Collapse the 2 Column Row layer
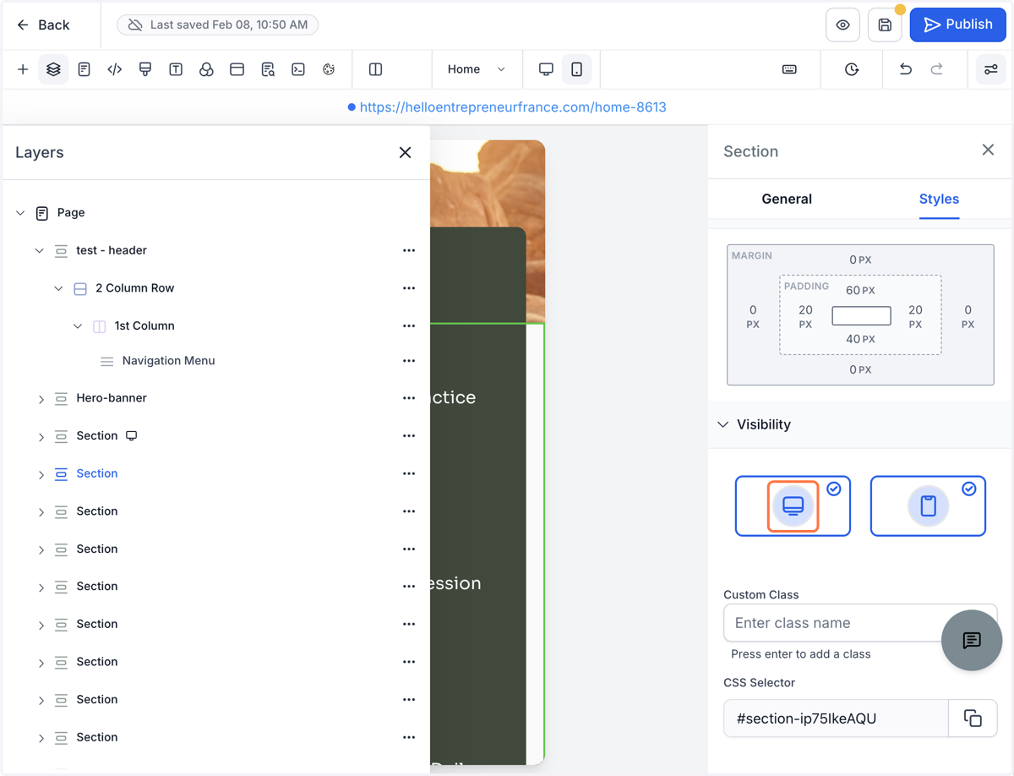This screenshot has height=776, width=1014. 58,288
